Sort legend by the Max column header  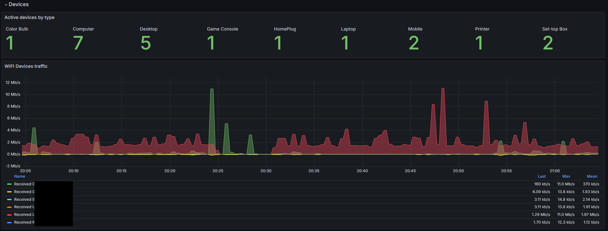566,176
